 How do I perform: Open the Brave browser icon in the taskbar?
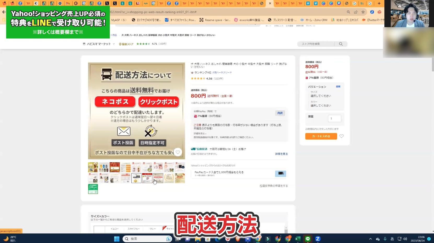point(238,239)
